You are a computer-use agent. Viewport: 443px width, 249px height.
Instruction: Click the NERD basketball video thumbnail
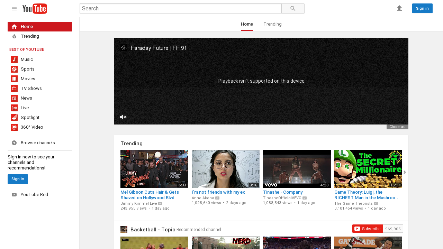(x=226, y=243)
